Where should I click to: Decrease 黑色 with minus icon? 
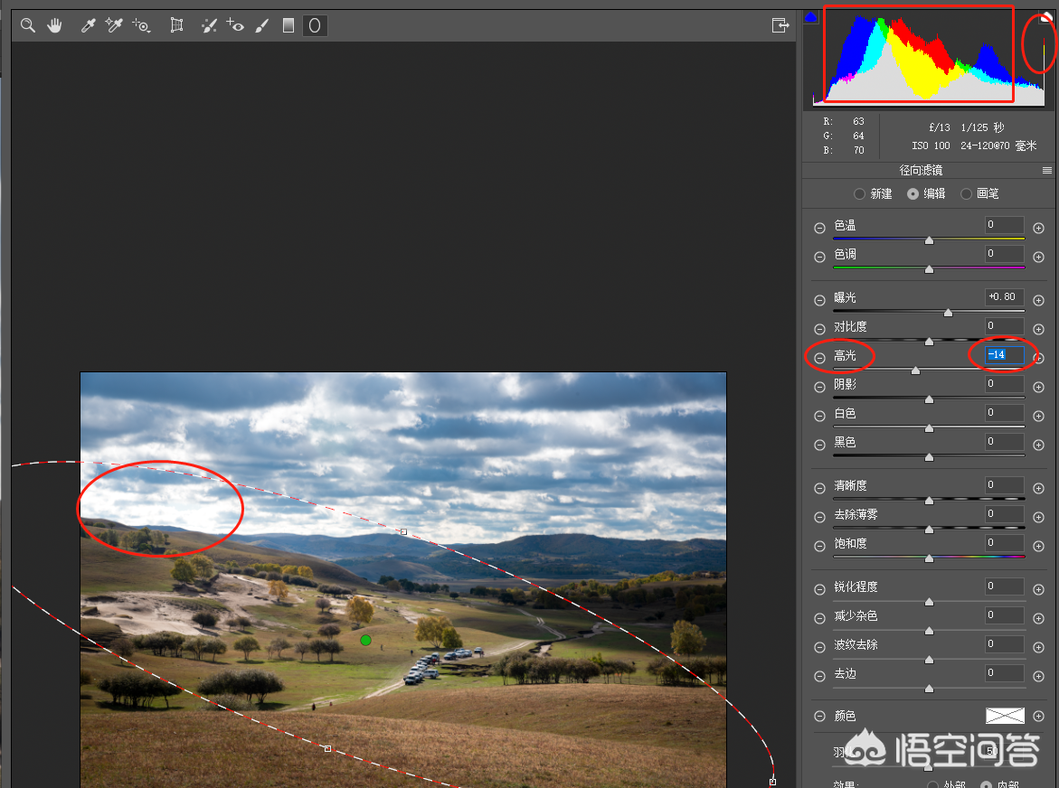819,446
